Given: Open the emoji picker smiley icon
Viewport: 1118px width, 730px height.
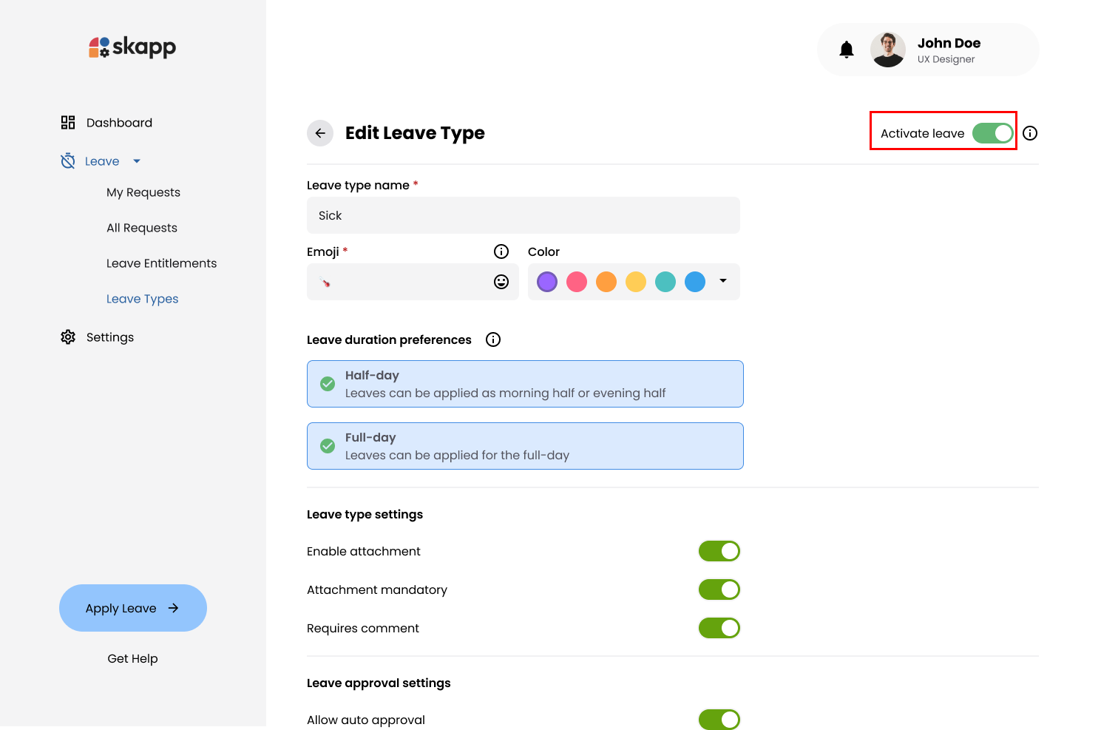Looking at the screenshot, I should coord(501,282).
